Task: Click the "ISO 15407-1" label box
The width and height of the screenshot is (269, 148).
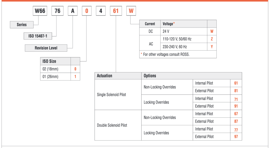Action: click(x=38, y=36)
